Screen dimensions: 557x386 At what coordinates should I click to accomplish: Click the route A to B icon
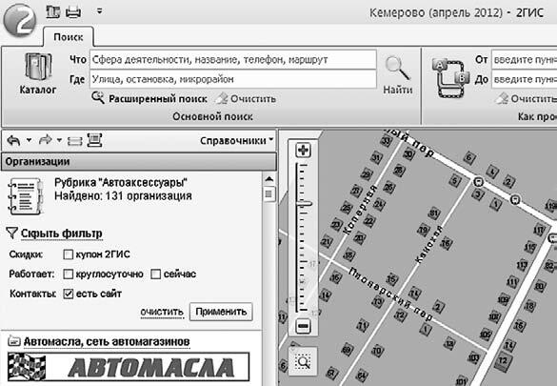point(450,78)
